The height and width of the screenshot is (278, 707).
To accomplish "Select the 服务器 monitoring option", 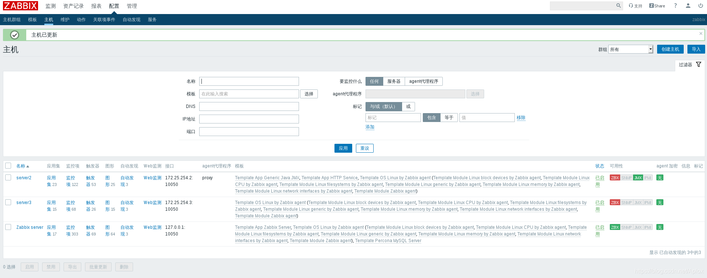I will (x=394, y=81).
